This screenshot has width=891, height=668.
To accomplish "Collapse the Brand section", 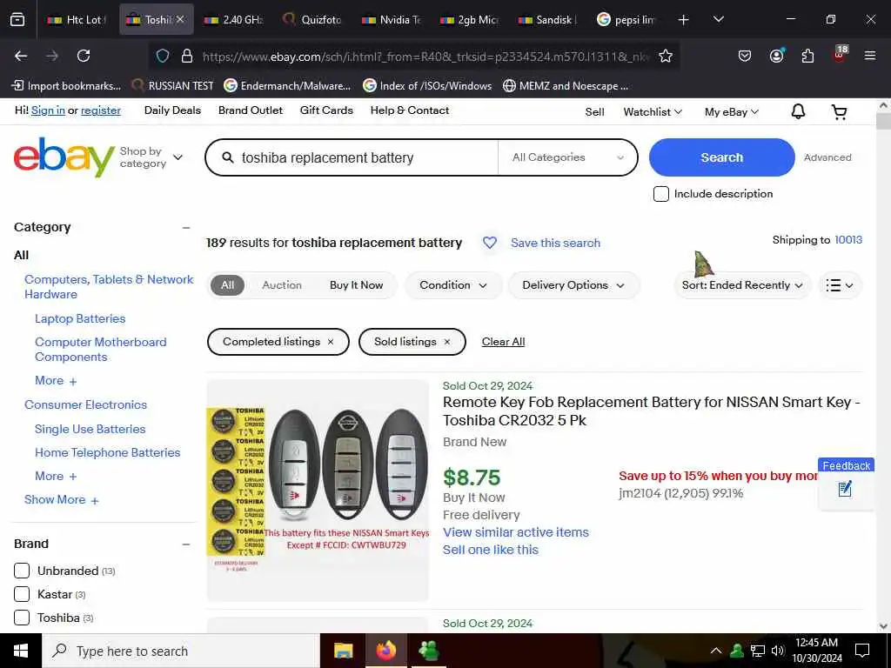I will coord(186,544).
